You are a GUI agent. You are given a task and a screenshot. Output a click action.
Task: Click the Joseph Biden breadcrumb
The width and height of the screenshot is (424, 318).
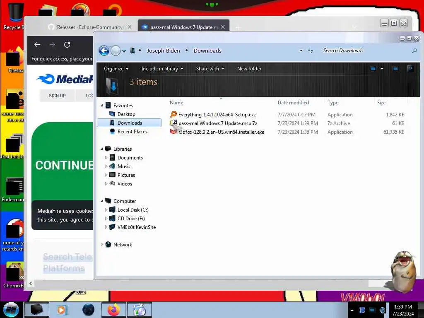click(x=163, y=51)
